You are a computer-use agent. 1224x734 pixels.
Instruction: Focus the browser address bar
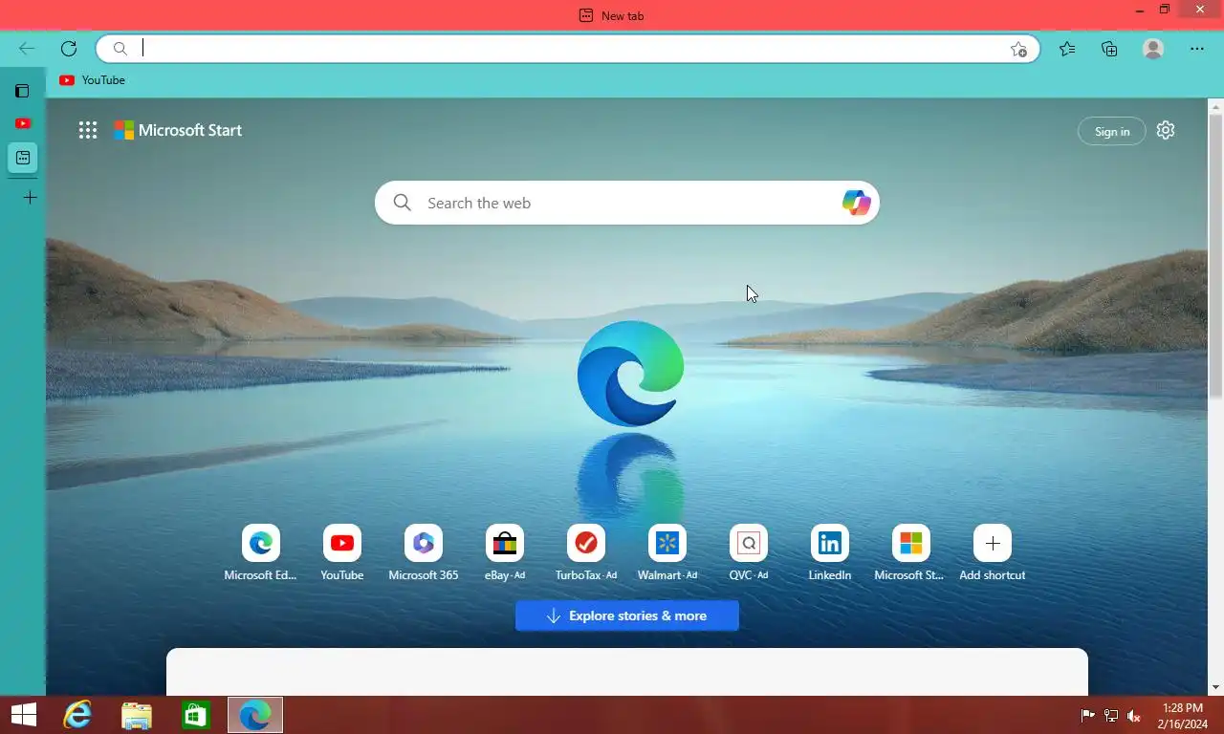[x=567, y=49]
